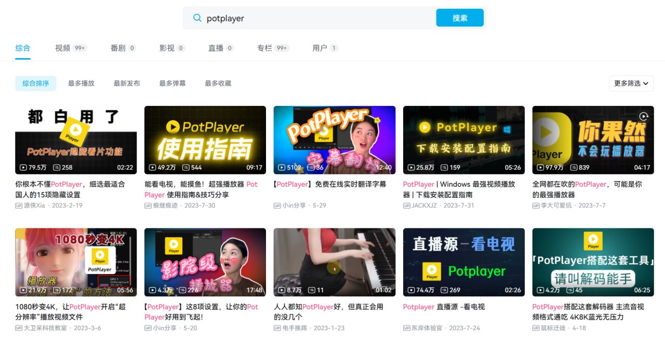
Task: Open the 直播源-看电视 video thumbnail
Action: (x=464, y=263)
